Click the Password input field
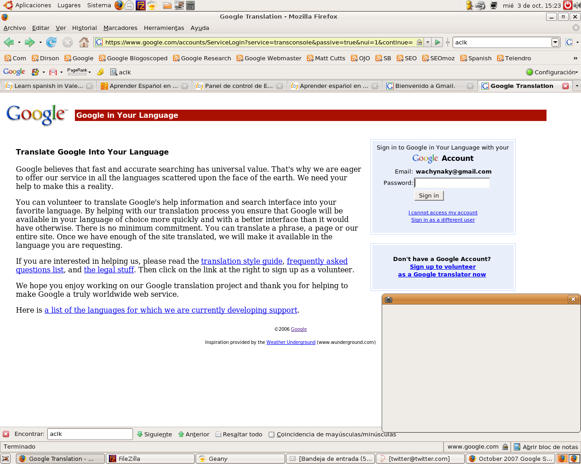Viewport: 581px width, 464px height. coord(452,183)
